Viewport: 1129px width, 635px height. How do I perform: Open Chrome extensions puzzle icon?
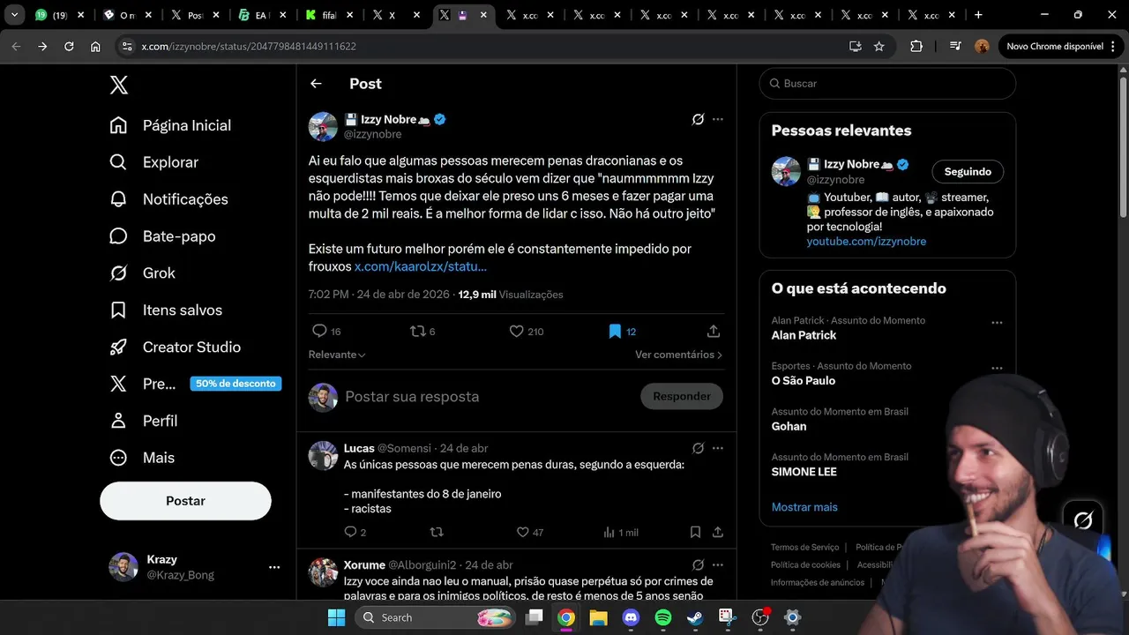(x=916, y=47)
